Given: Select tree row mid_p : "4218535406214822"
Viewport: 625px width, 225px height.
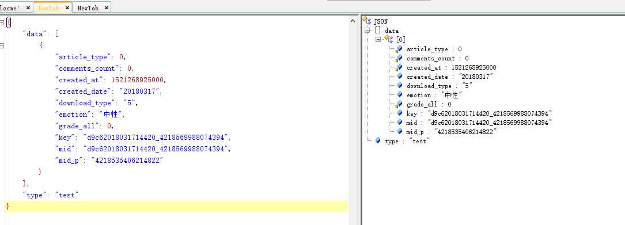Looking at the screenshot, I should point(452,132).
